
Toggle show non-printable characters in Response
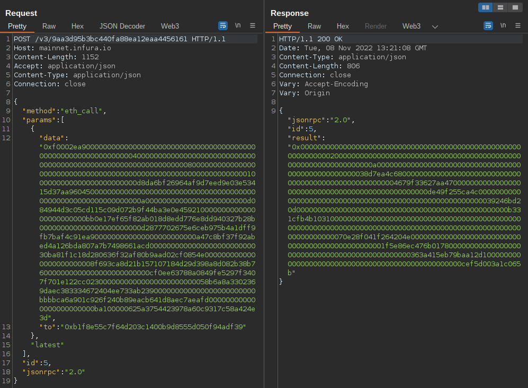(503, 25)
